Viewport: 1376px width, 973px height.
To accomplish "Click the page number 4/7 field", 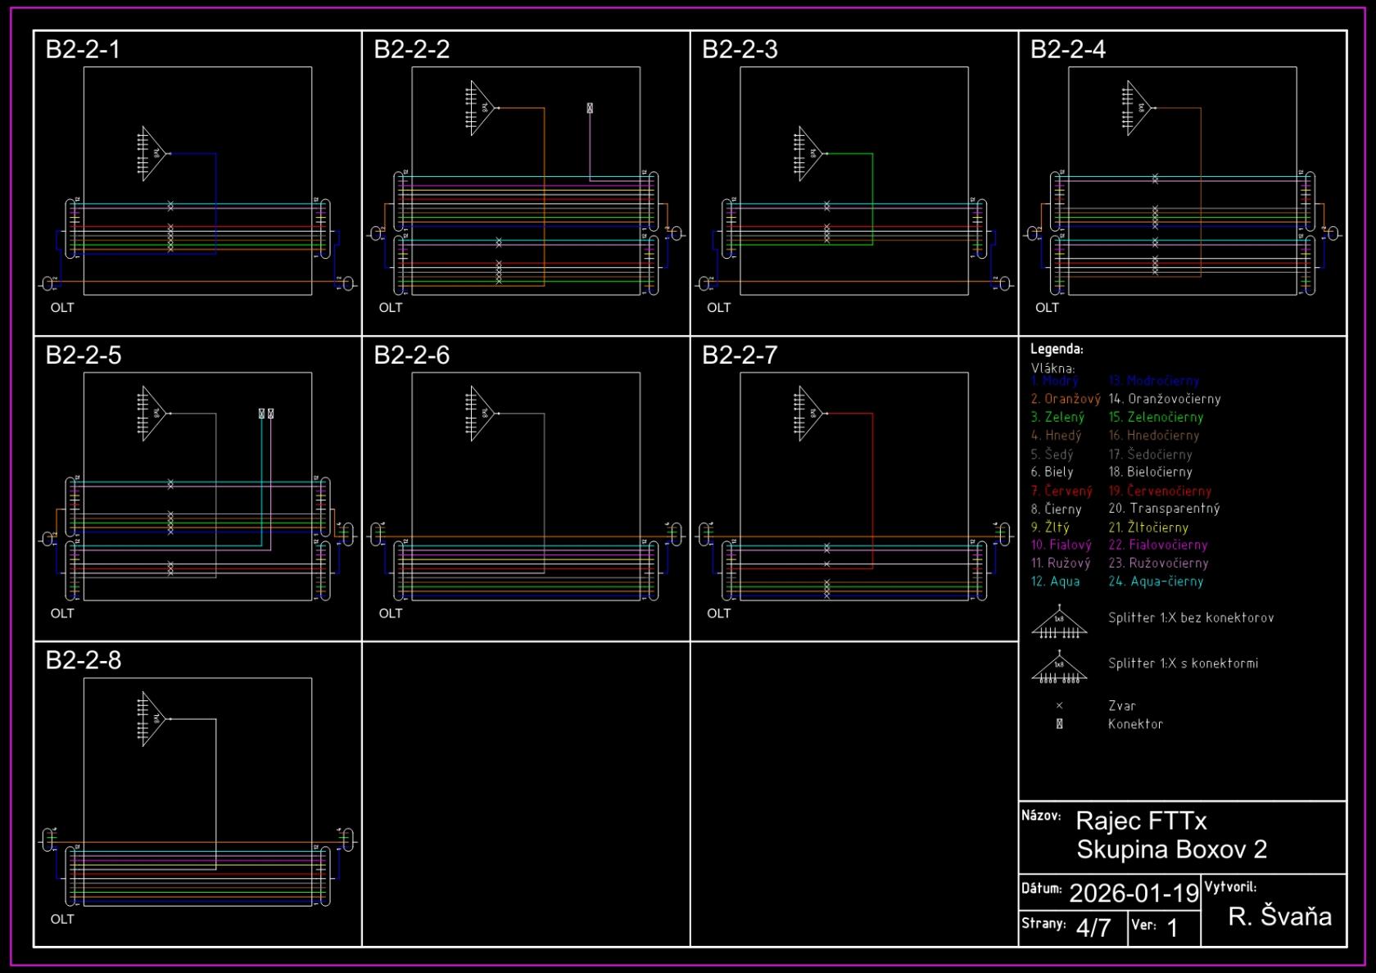I will [1093, 928].
